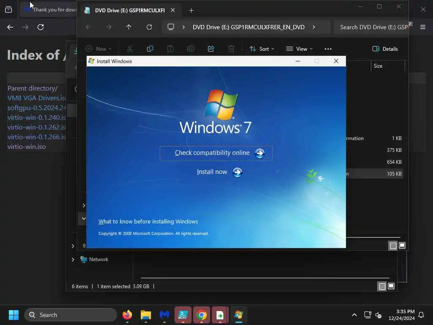Image resolution: width=433 pixels, height=325 pixels.
Task: Open browser tab overview icon
Action: point(8,10)
